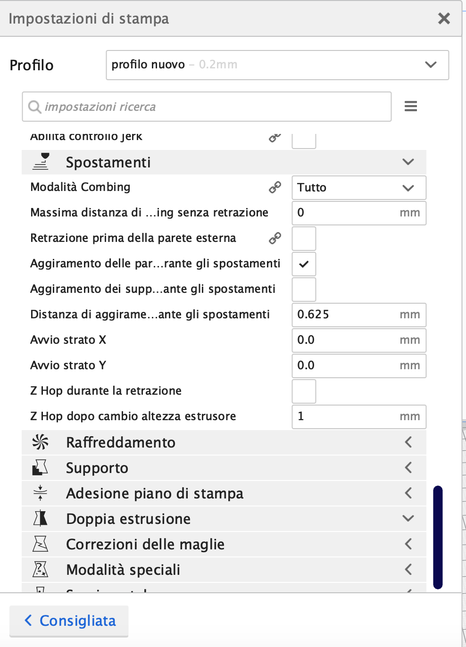Expand the Modalità speciali section
The height and width of the screenshot is (647, 466).
tap(408, 570)
